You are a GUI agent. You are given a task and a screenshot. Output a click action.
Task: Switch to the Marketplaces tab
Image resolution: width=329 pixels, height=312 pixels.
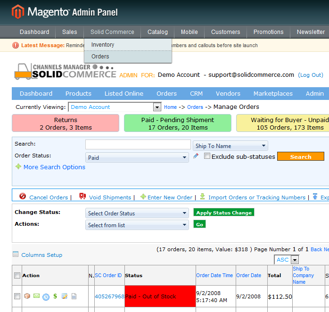pos(273,94)
